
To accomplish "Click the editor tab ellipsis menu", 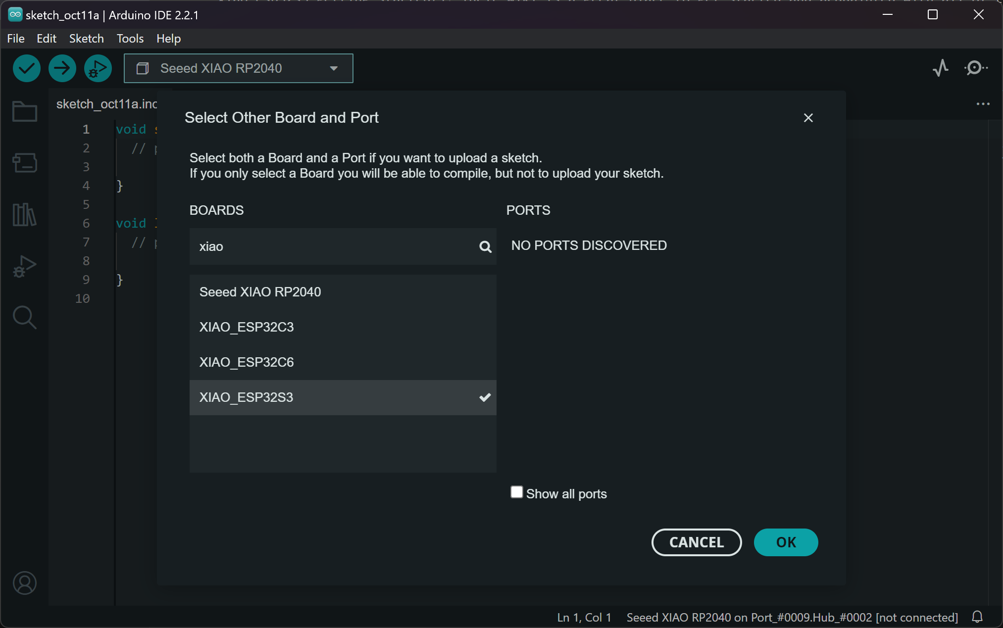I will click(983, 104).
